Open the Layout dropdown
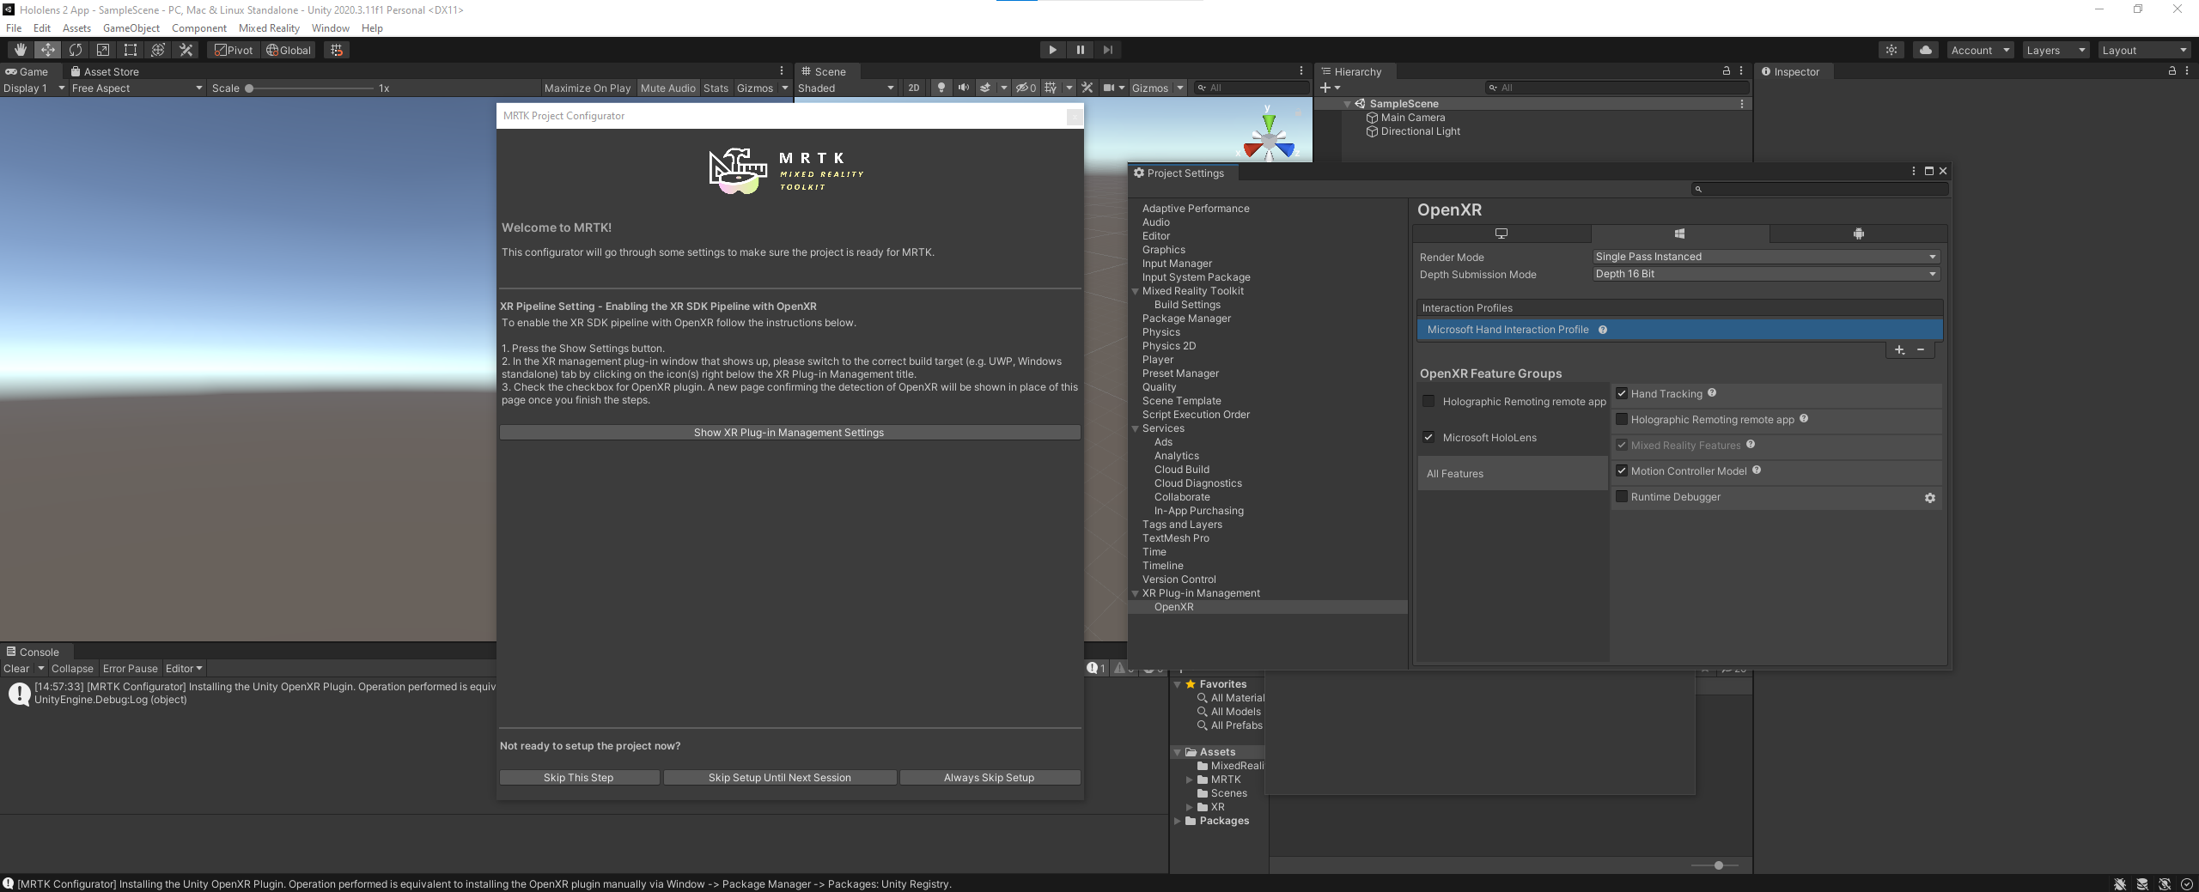 pyautogui.click(x=2143, y=50)
